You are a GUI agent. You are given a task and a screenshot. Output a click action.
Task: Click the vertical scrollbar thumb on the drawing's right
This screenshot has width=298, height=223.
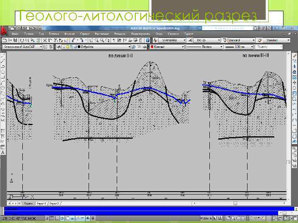pos(288,163)
